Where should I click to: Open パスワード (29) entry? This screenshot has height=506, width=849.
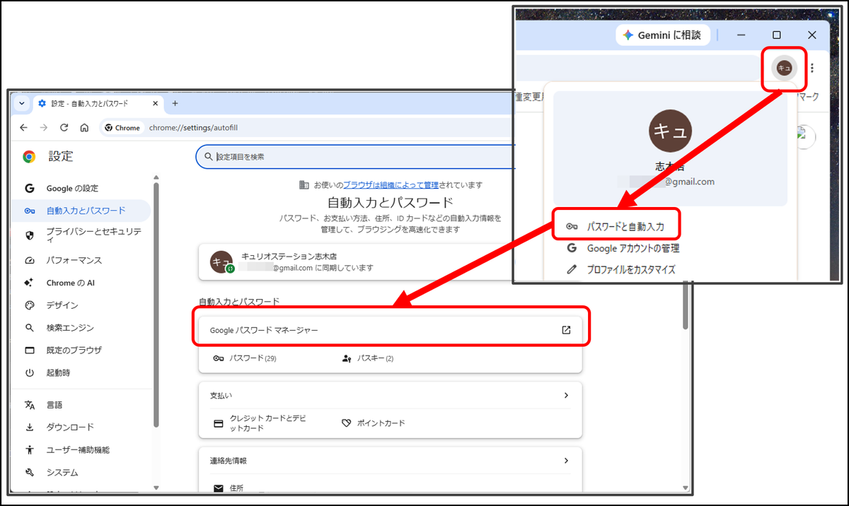coord(245,358)
